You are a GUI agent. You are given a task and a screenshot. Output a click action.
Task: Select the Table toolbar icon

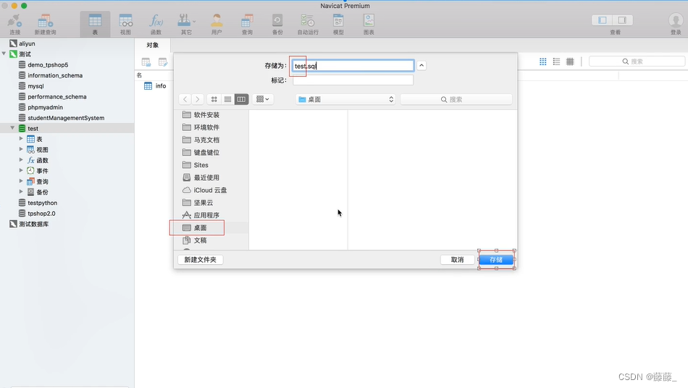95,24
